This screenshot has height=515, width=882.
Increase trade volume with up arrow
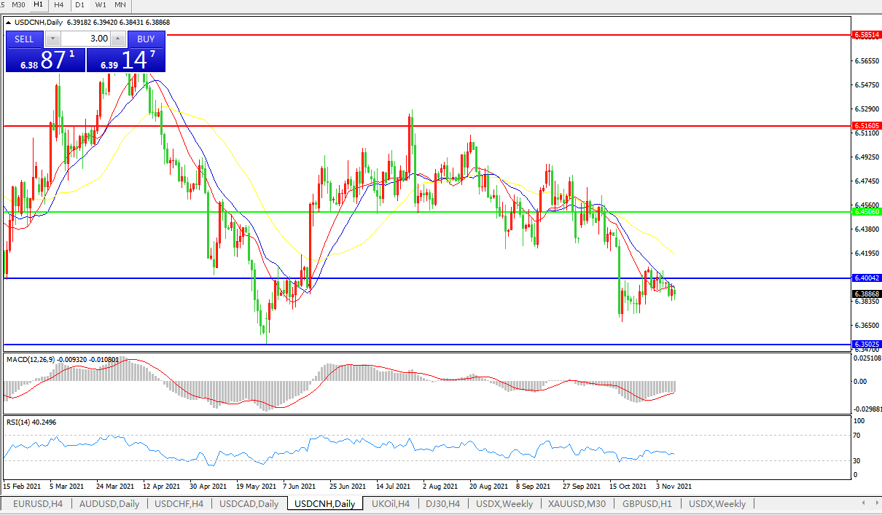pyautogui.click(x=117, y=39)
